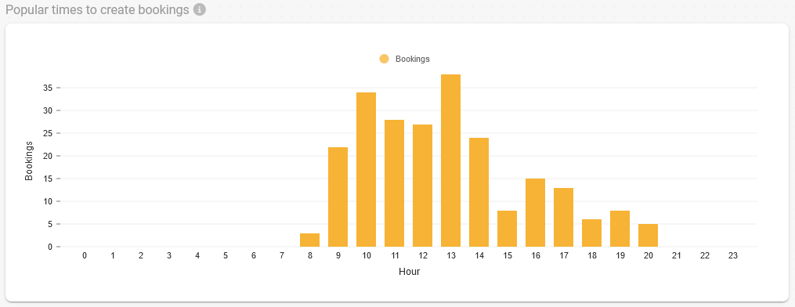This screenshot has height=307, width=795.
Task: Click the bar for hour 9
Action: [x=338, y=197]
